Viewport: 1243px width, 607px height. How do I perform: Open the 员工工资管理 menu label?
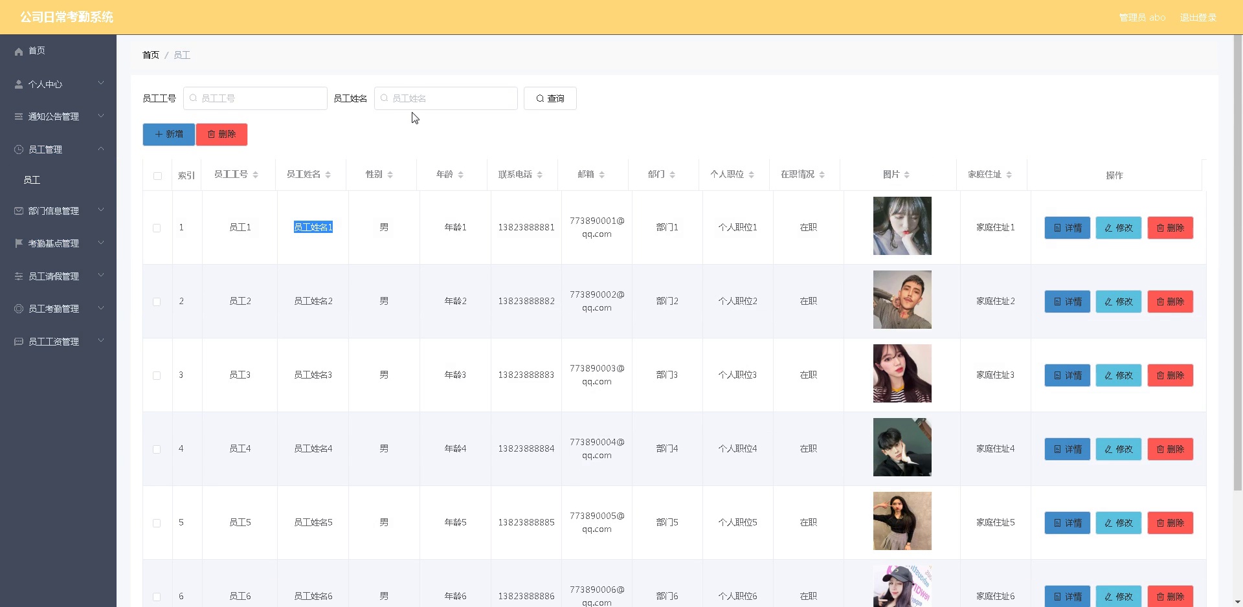click(54, 342)
